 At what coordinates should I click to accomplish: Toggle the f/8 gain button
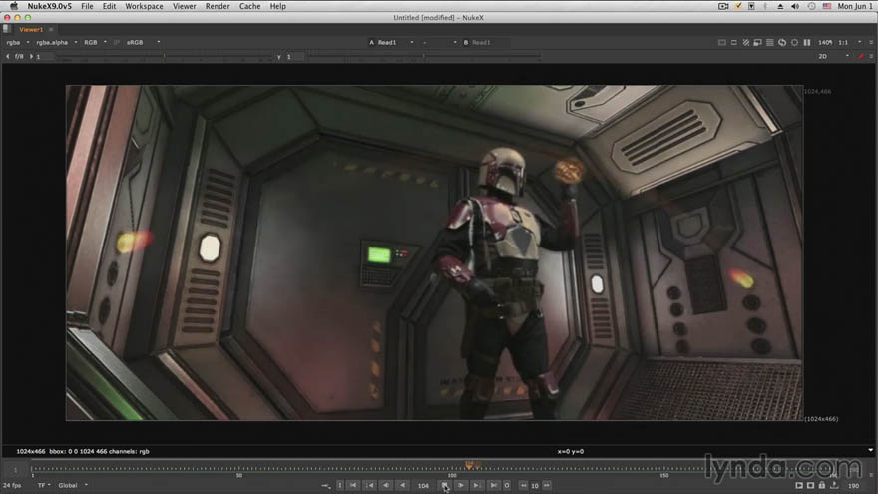click(x=19, y=56)
